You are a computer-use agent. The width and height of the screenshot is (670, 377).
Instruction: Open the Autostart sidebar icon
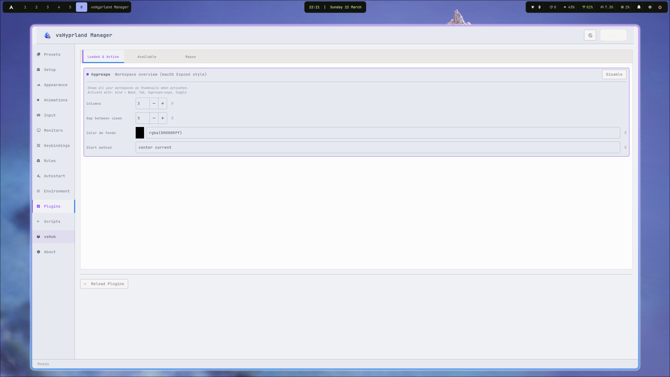[39, 176]
